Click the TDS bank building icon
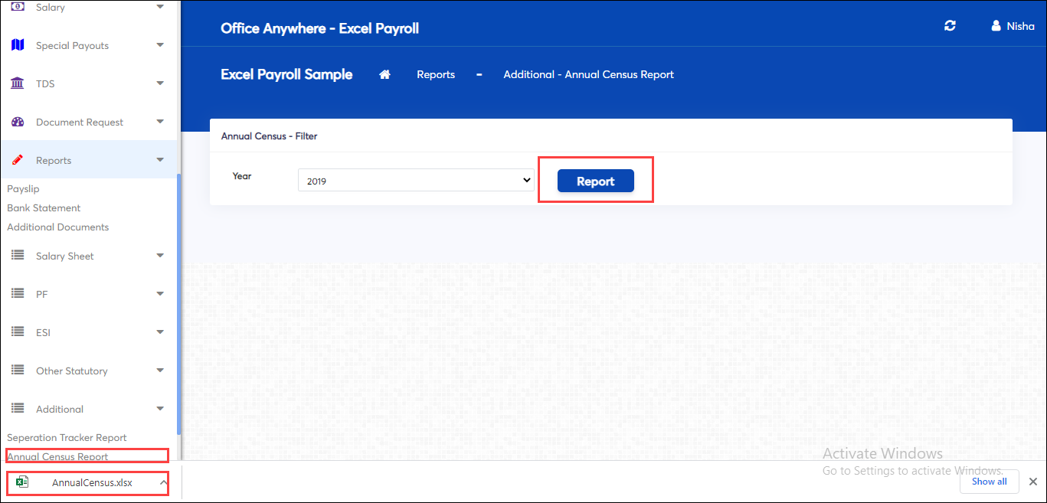1047x503 pixels. [17, 83]
